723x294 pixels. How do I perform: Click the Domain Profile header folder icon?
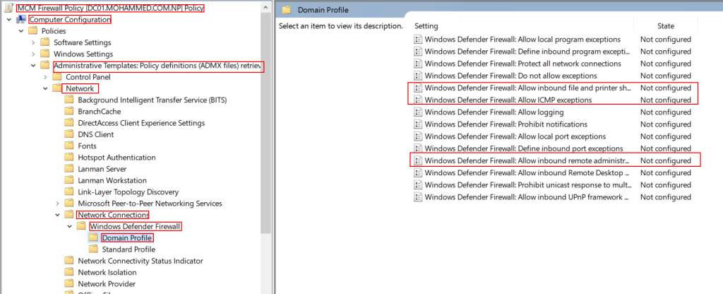(287, 10)
